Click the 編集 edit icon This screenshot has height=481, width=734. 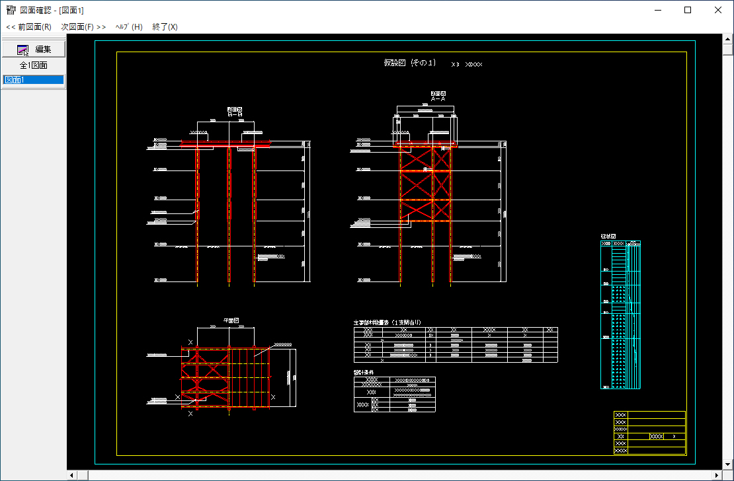23,50
